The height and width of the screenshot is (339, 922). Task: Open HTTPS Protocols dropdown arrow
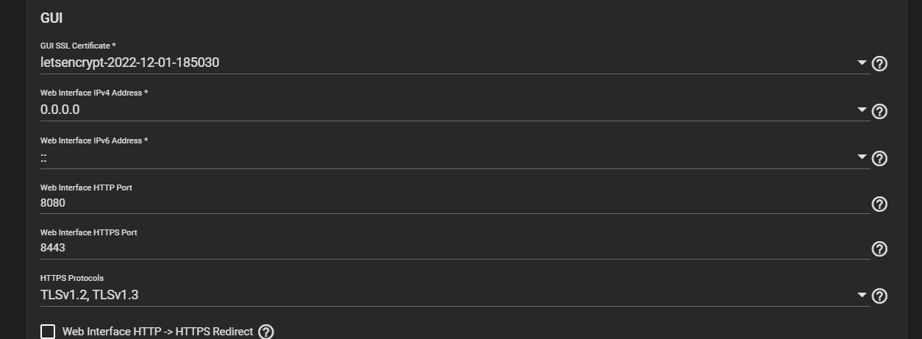pyautogui.click(x=862, y=296)
